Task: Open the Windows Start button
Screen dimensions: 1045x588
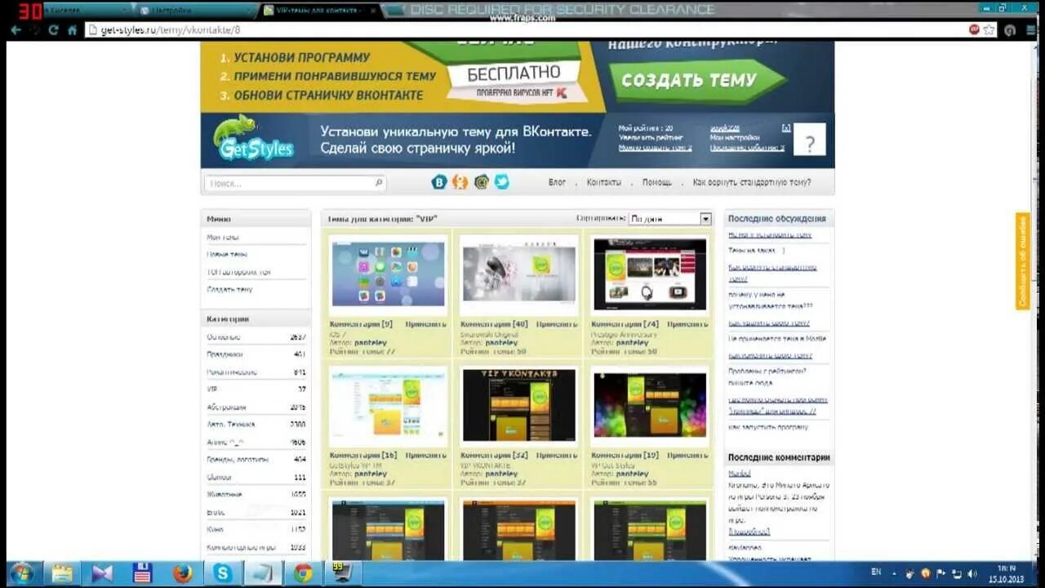Action: [x=22, y=573]
